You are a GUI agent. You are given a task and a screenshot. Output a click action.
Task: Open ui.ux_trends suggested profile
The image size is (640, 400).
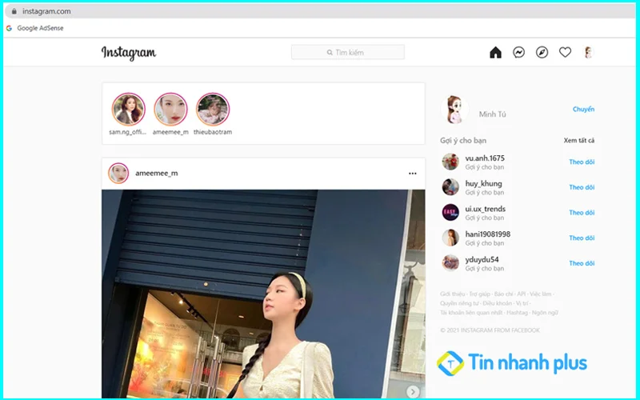click(x=486, y=209)
